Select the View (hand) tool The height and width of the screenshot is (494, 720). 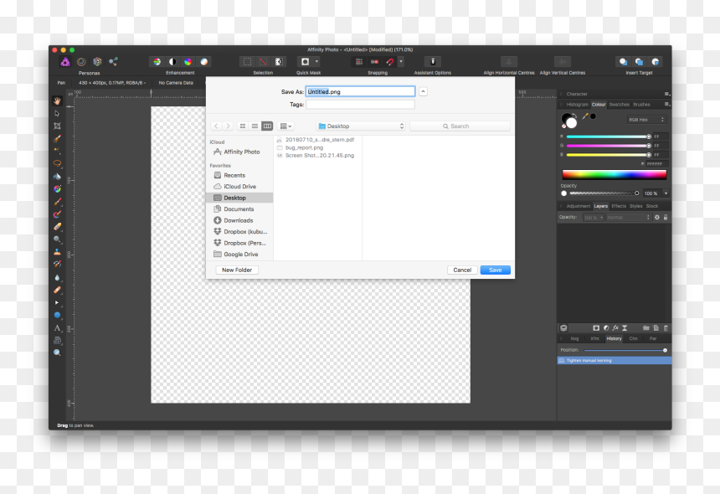pos(57,100)
